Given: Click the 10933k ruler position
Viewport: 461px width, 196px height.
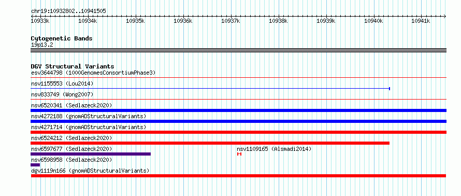Looking at the screenshot, I should pos(40,21).
